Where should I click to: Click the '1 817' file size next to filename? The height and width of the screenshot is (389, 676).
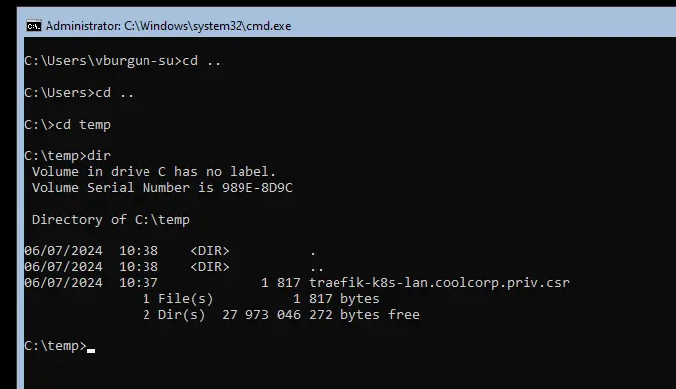point(281,283)
